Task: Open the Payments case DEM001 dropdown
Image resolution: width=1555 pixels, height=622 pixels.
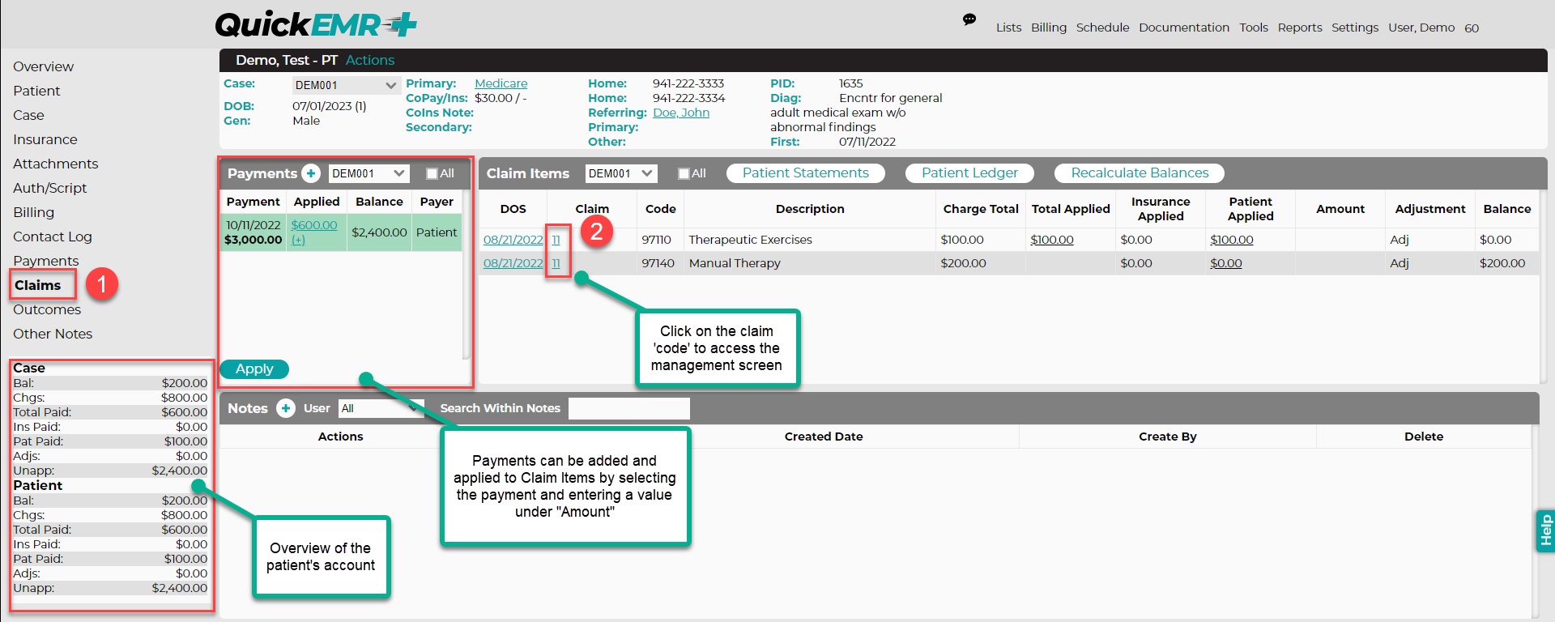Action: pos(369,173)
